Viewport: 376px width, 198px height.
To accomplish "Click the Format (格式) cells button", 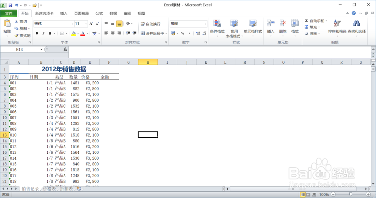I will click(x=295, y=28).
